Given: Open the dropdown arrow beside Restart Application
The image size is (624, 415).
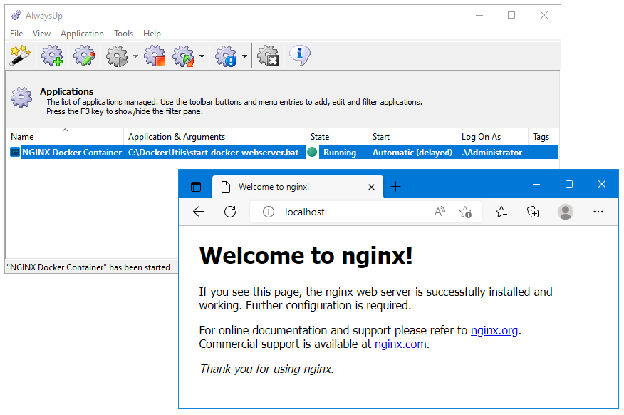Looking at the screenshot, I should click(x=202, y=56).
